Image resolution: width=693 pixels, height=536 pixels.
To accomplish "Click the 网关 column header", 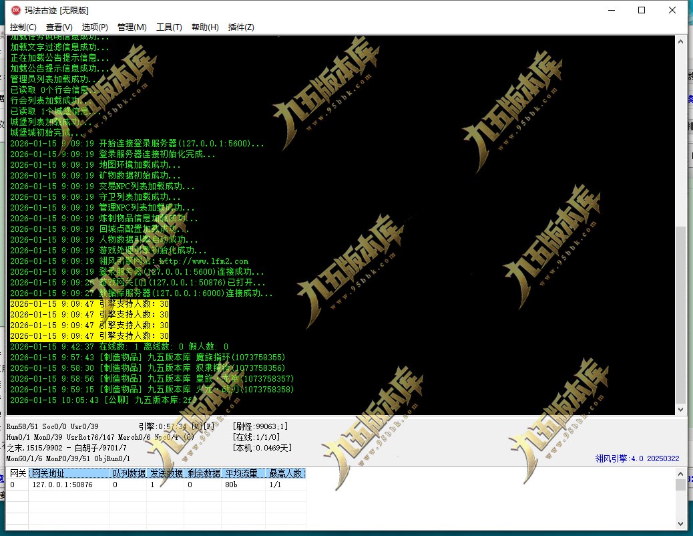I will click(17, 473).
